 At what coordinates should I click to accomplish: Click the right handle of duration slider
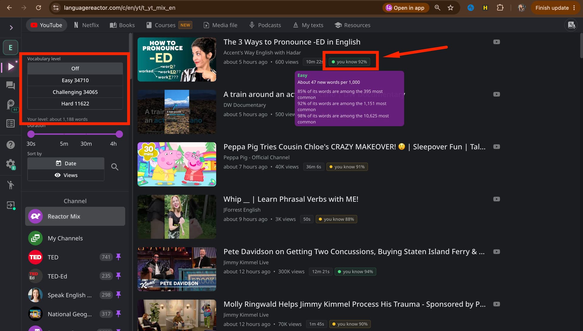(119, 134)
